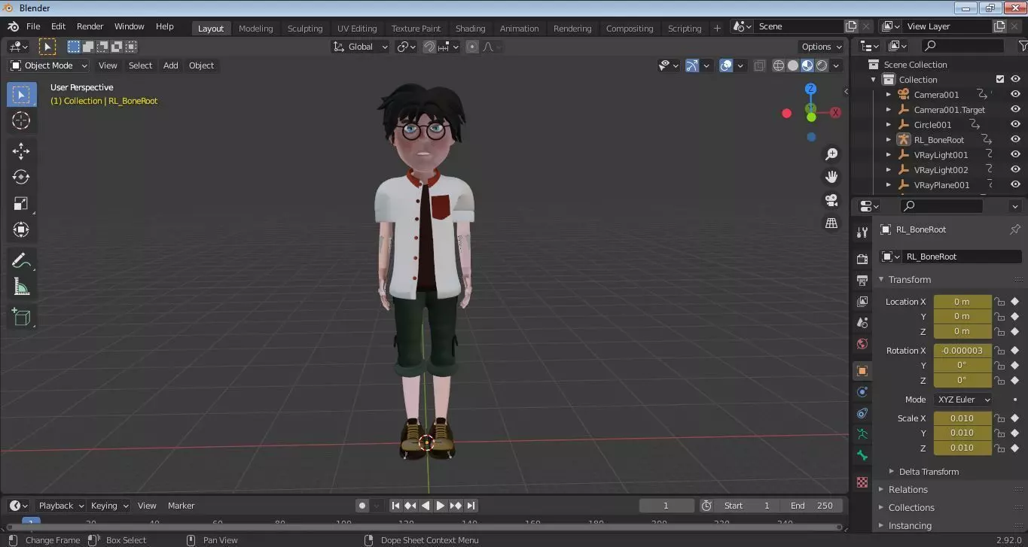1028x547 pixels.
Task: Hide Camera001.Target in the outliner
Action: point(1015,110)
